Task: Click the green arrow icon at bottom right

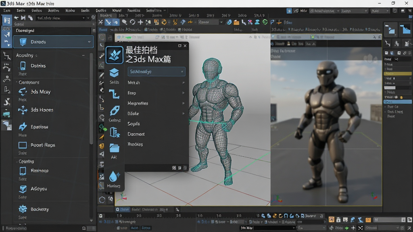Action: [347, 228]
